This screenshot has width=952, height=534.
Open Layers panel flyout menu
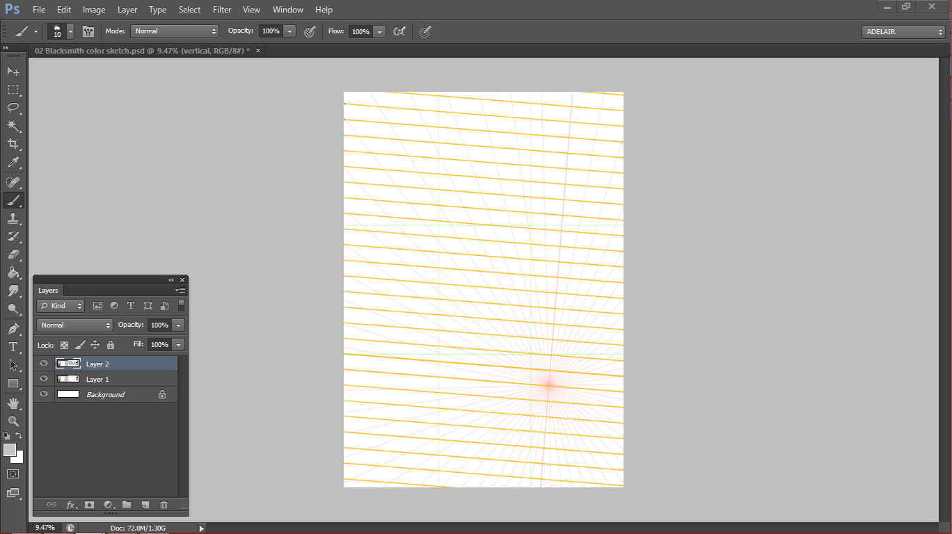coord(180,291)
